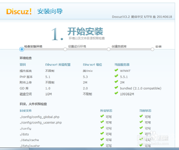The image size is (179, 150).
Task: Click the 当前服务器 column header
Action: (x=122, y=65)
